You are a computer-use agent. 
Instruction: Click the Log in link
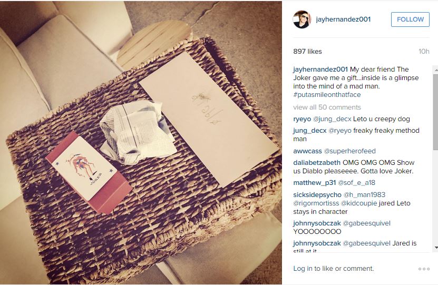tap(303, 269)
